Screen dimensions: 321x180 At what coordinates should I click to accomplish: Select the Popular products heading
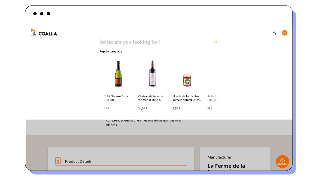pos(111,51)
